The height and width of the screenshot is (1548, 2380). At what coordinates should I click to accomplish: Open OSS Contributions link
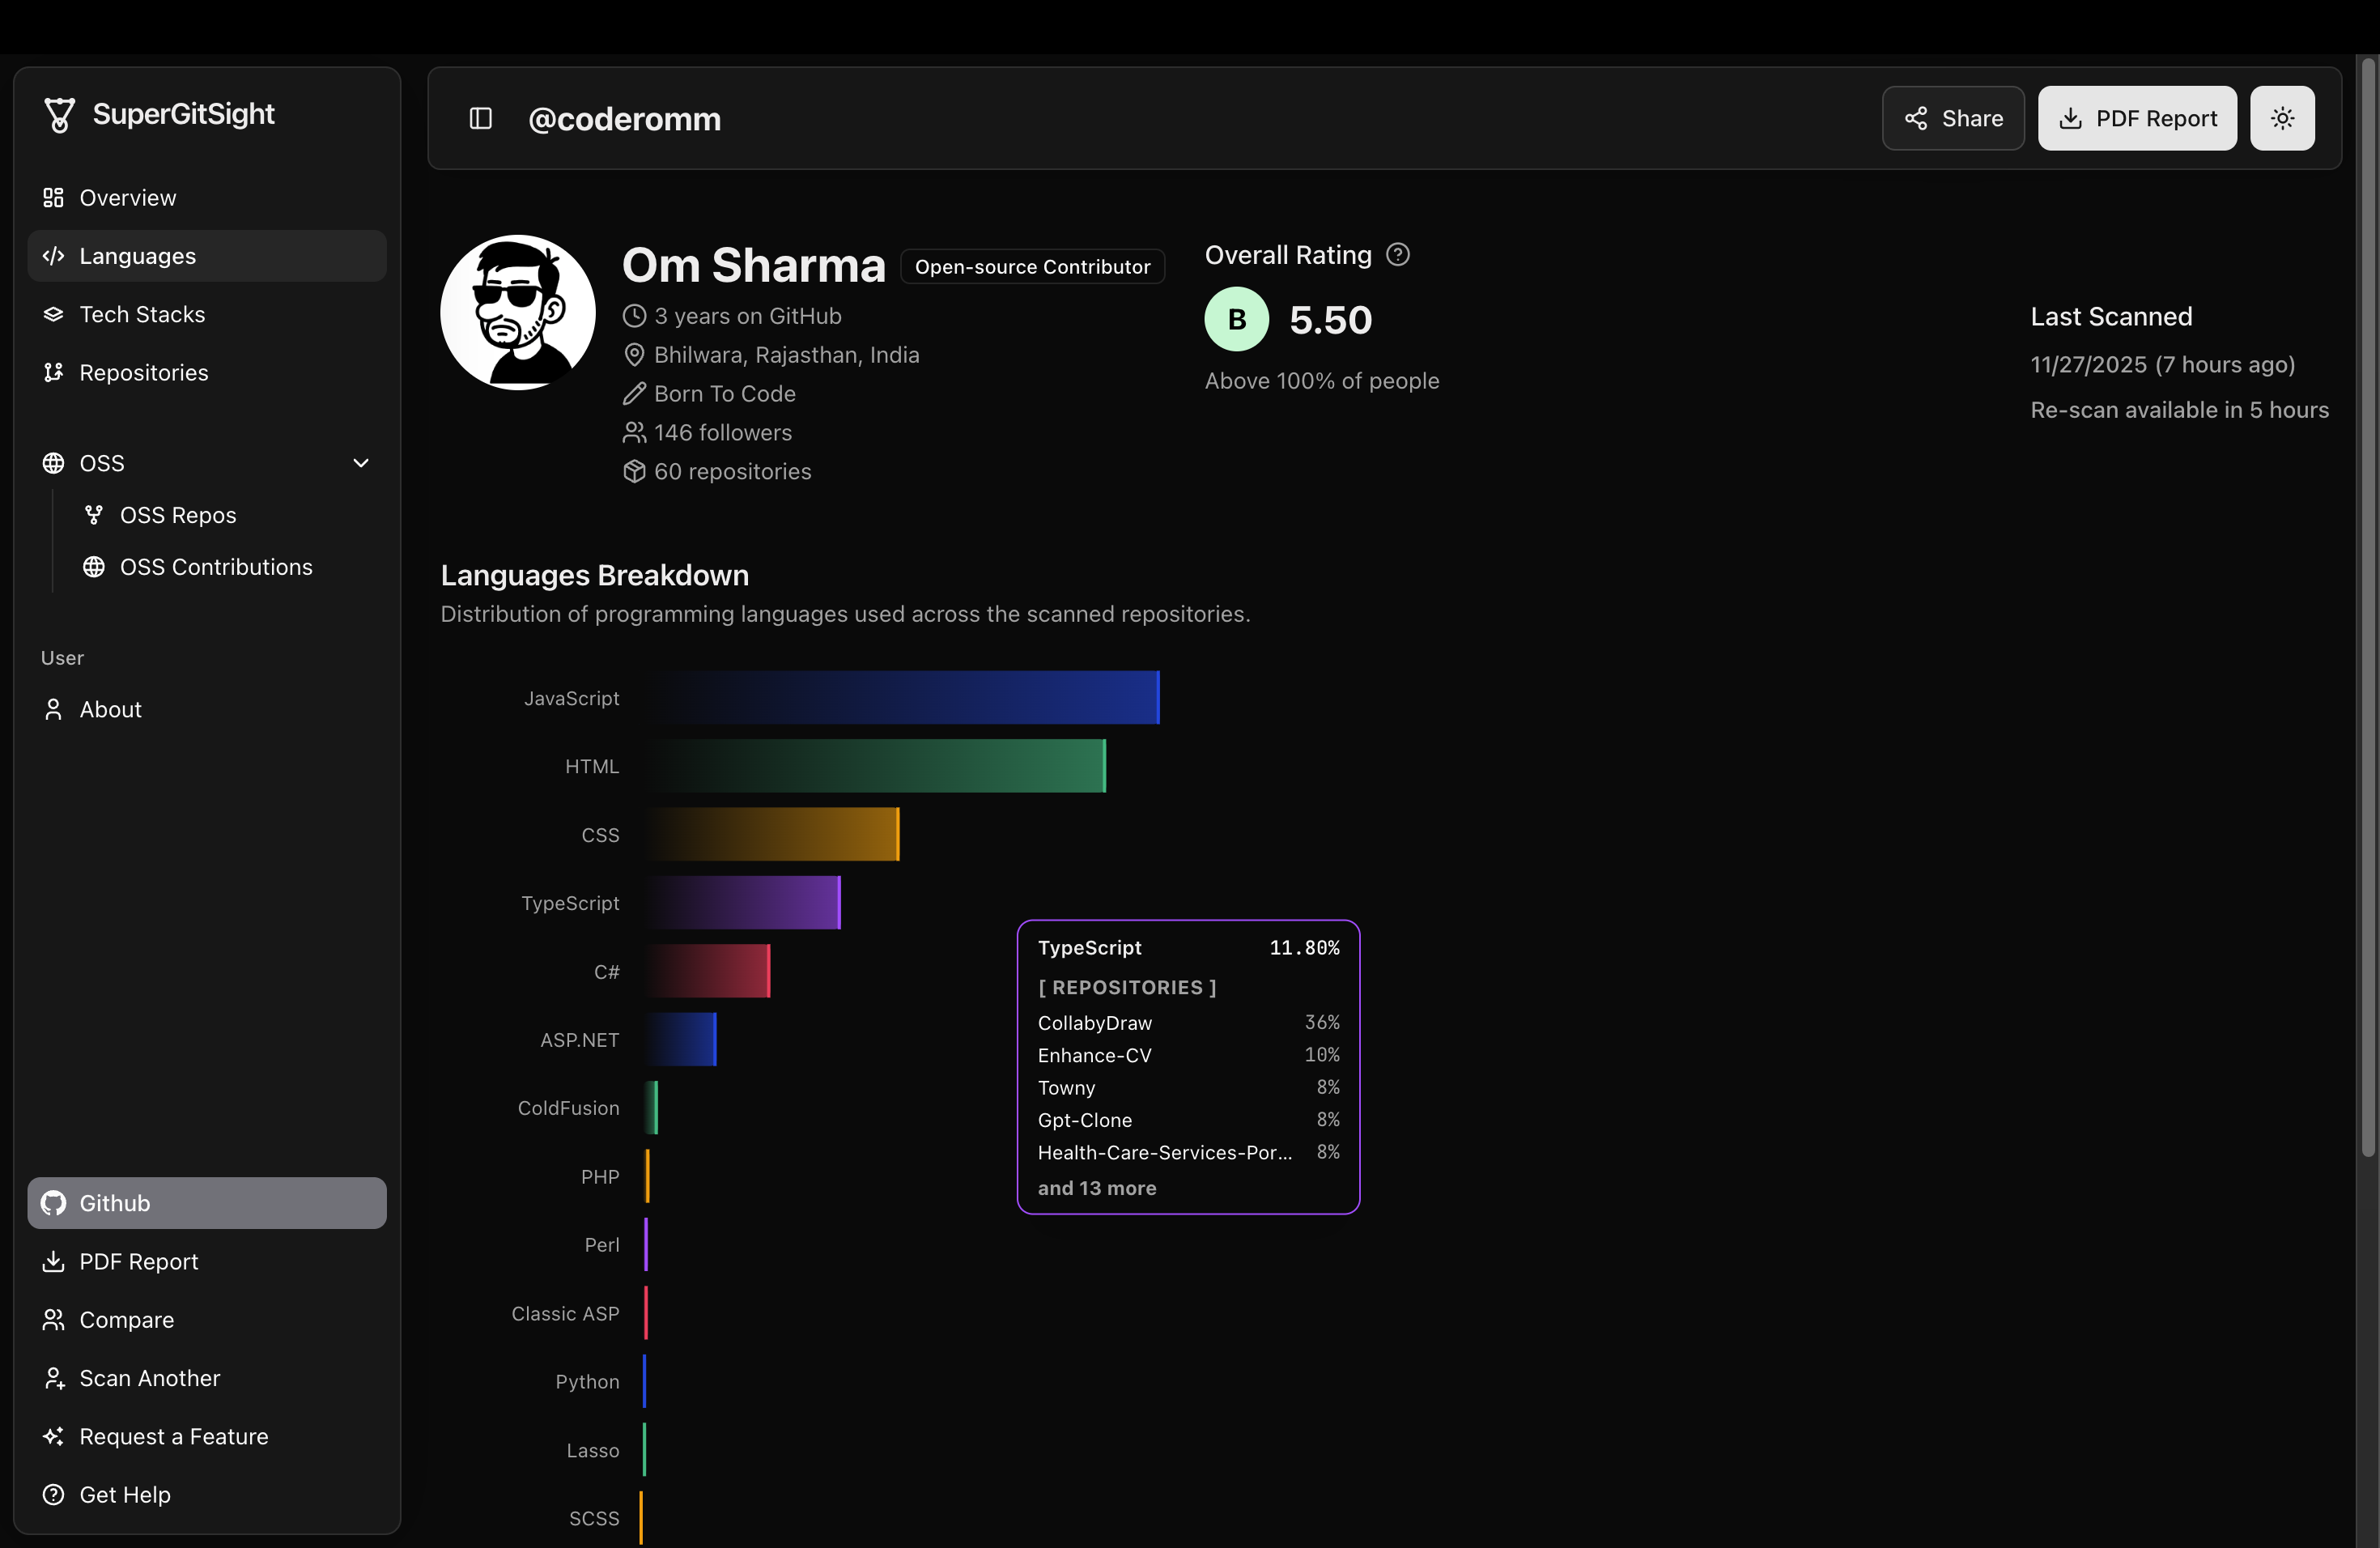click(215, 567)
